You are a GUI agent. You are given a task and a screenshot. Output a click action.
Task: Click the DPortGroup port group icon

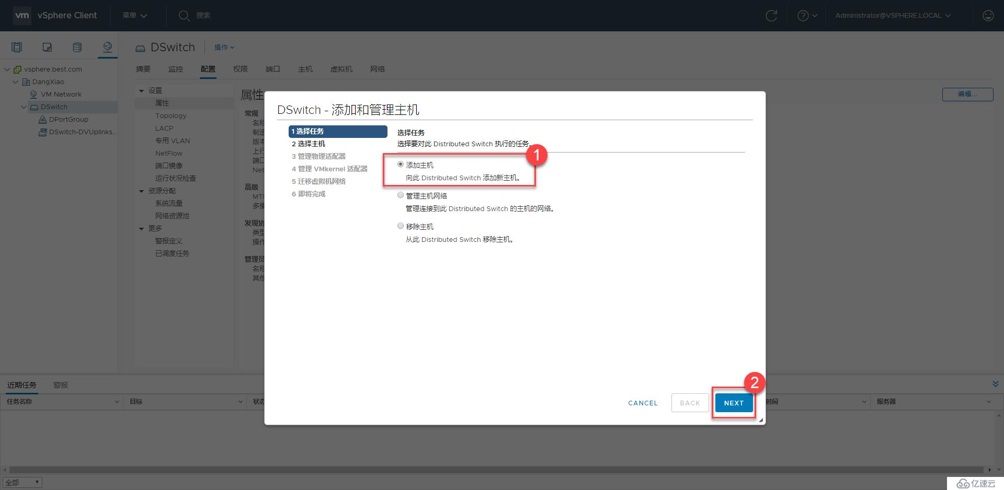[43, 119]
